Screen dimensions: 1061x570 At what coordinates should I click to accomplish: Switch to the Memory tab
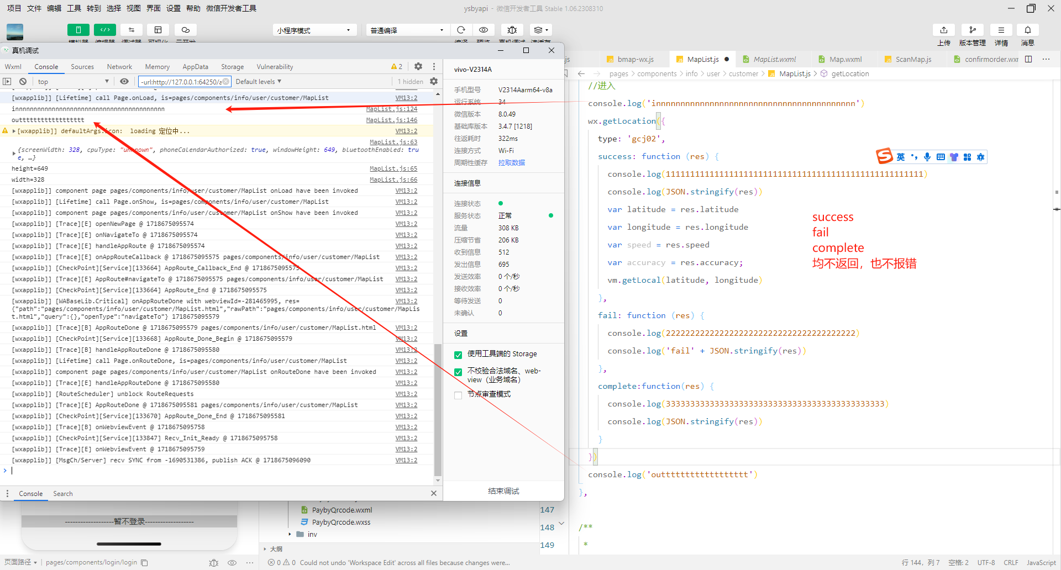157,67
